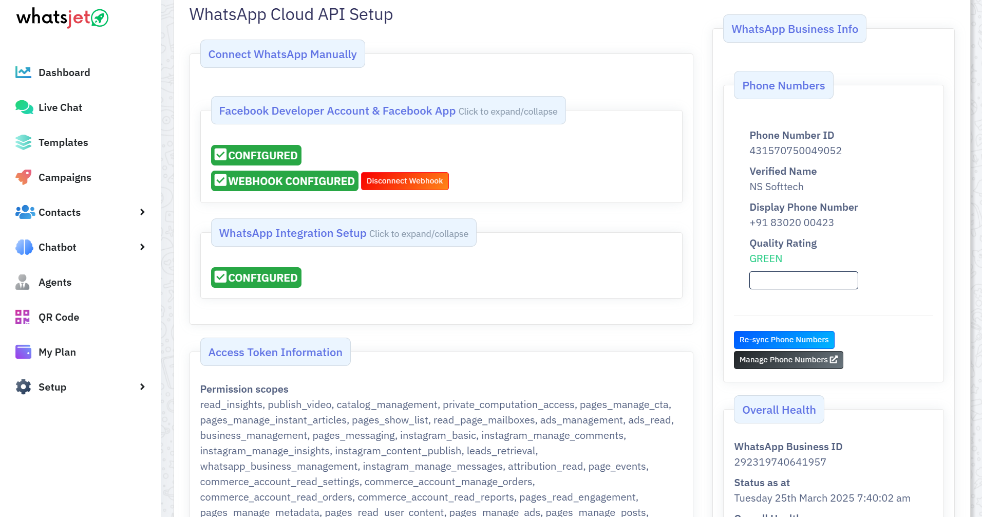Click the Setup gear icon
This screenshot has width=982, height=517.
click(x=24, y=387)
